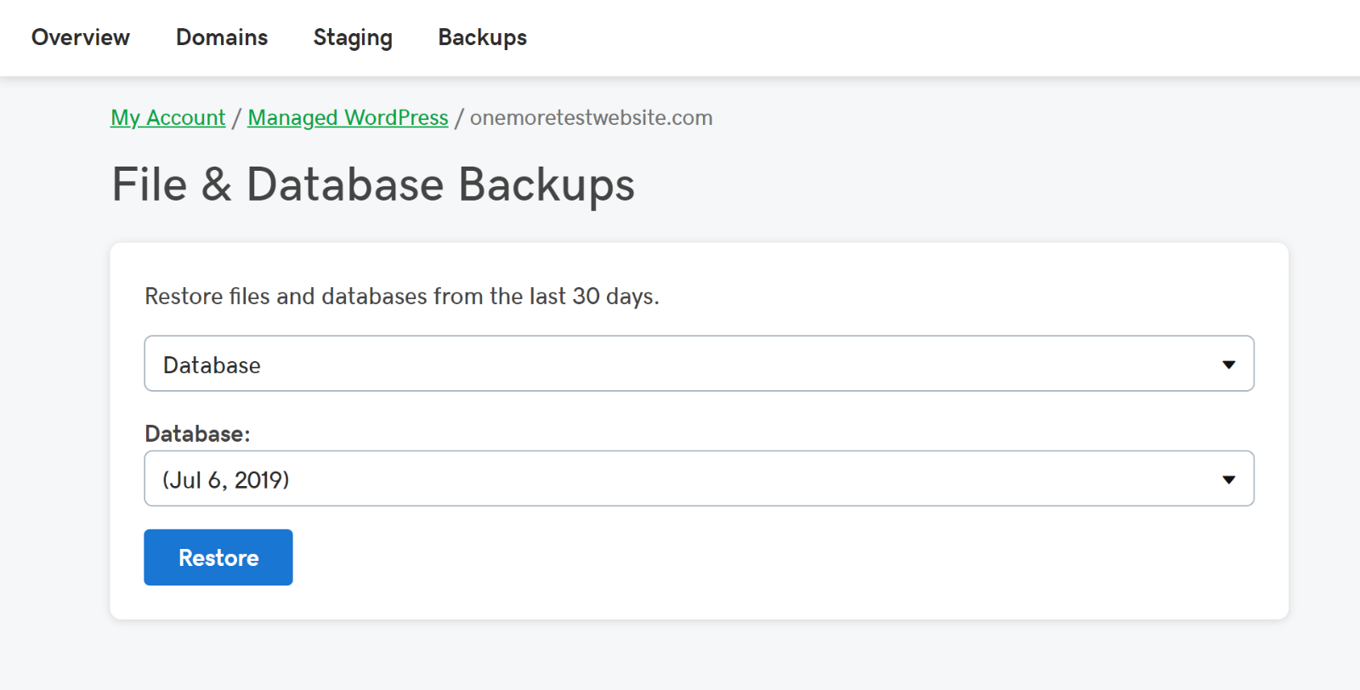Go to the Staging tab
Screen dimensions: 1360x690
(353, 38)
